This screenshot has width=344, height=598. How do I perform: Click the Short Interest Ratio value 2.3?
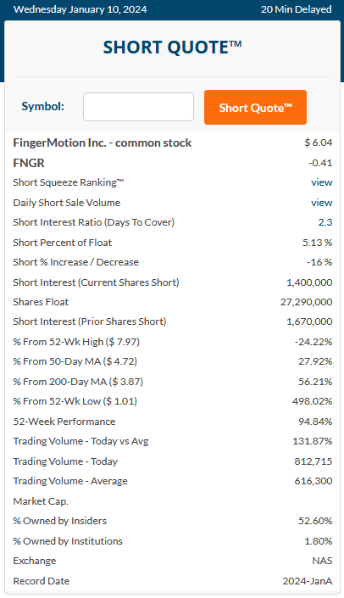pos(325,222)
